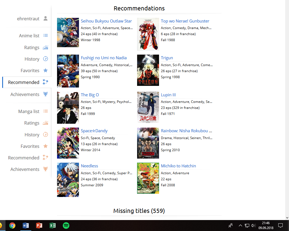The height and width of the screenshot is (231, 289).
Task: Open the ehrentraut profile link
Action: pyautogui.click(x=28, y=19)
